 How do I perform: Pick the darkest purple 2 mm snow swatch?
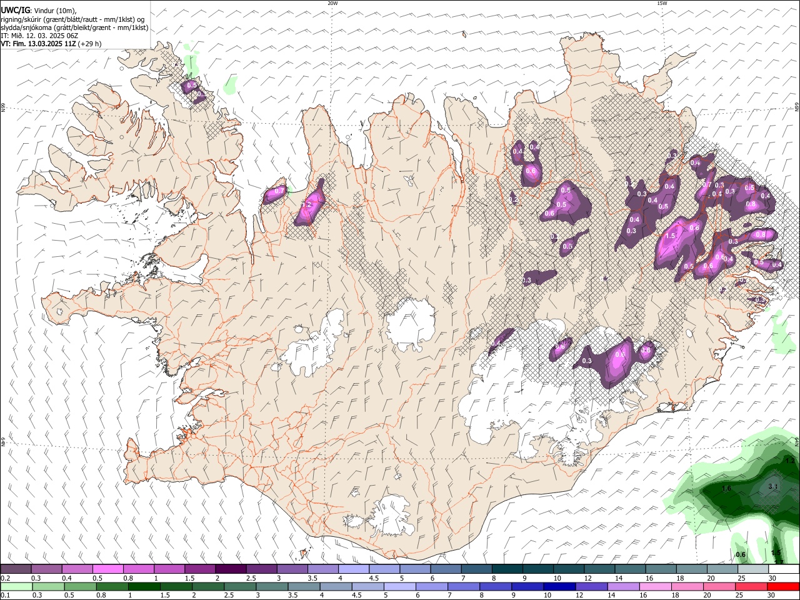tap(230, 569)
